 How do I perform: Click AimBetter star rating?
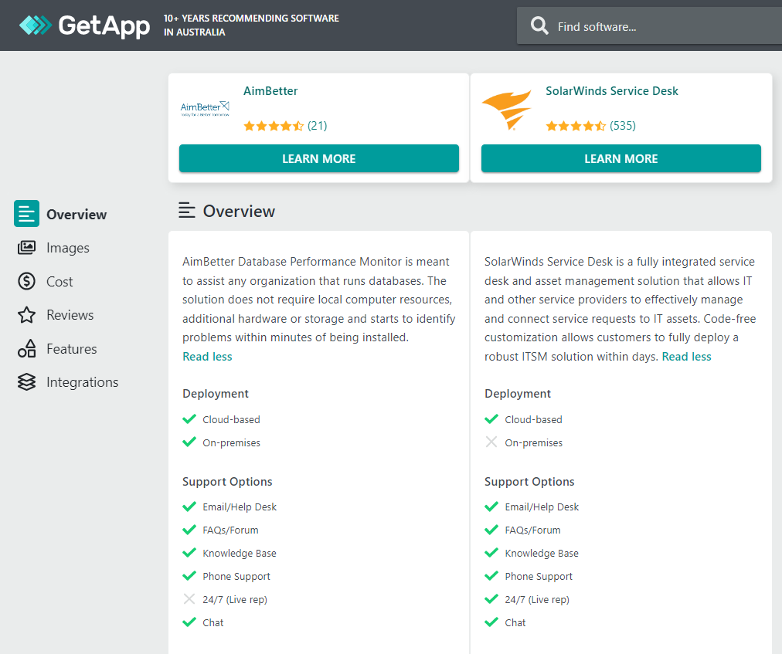click(274, 126)
